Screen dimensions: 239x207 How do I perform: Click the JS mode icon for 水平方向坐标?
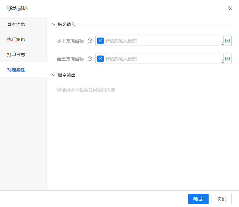(100, 41)
